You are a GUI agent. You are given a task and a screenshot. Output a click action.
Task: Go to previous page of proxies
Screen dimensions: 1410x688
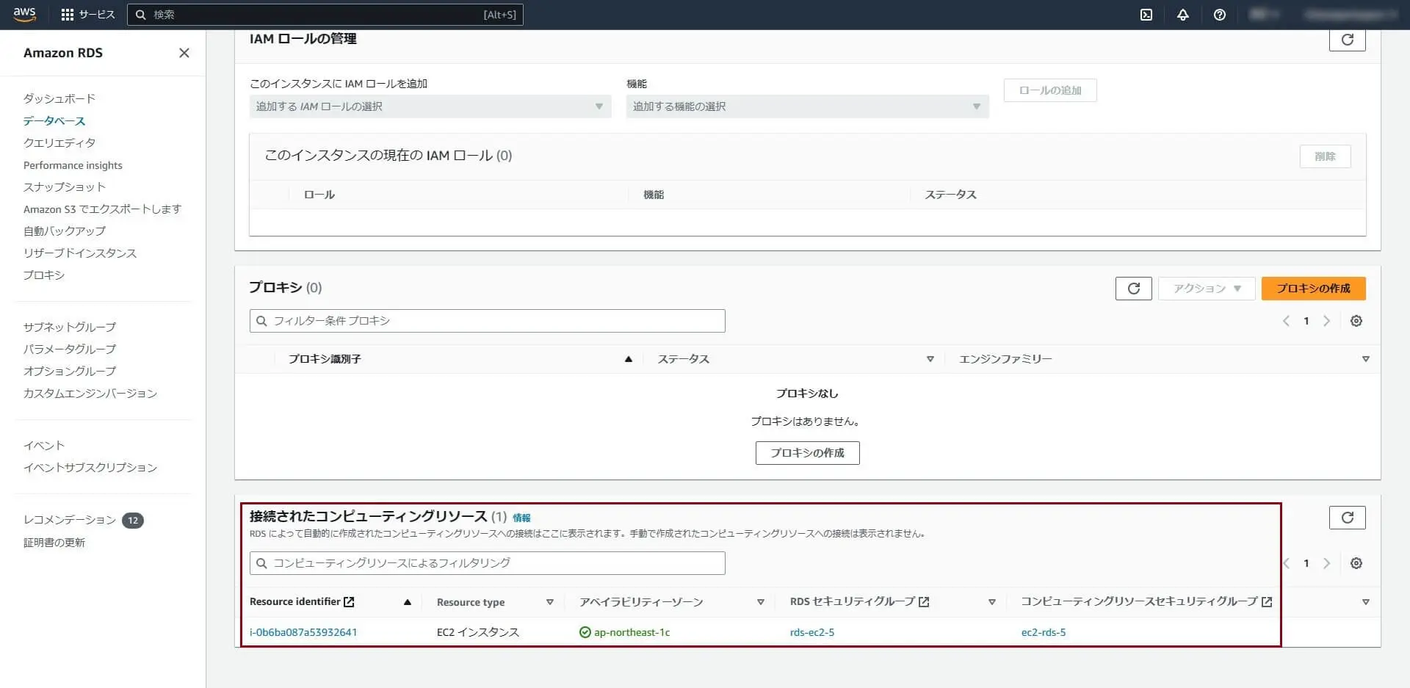(x=1286, y=321)
